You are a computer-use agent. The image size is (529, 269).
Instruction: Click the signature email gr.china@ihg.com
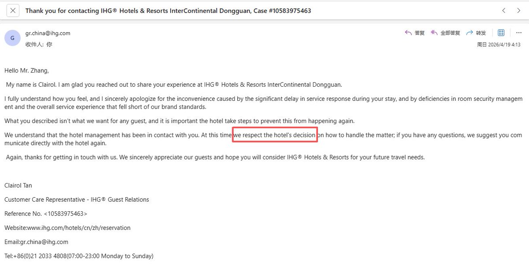(44, 242)
